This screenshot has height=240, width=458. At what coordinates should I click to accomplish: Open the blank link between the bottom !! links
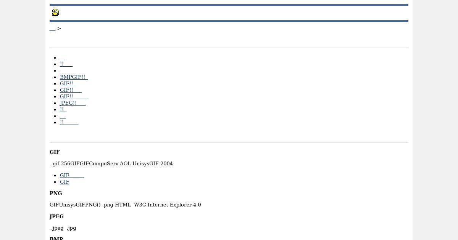click(x=63, y=116)
